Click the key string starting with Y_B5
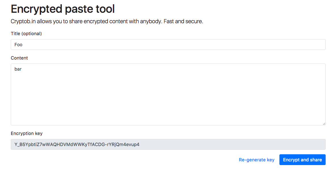The height and width of the screenshot is (173, 335). (77, 144)
